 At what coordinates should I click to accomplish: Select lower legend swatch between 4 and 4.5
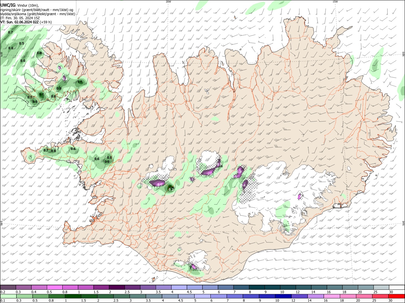click(170, 296)
